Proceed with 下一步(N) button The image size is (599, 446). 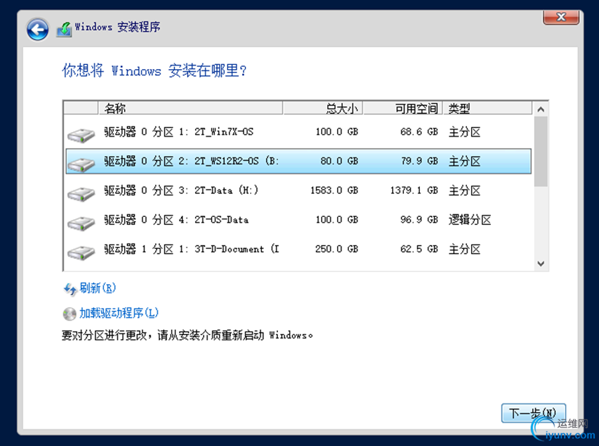click(533, 413)
